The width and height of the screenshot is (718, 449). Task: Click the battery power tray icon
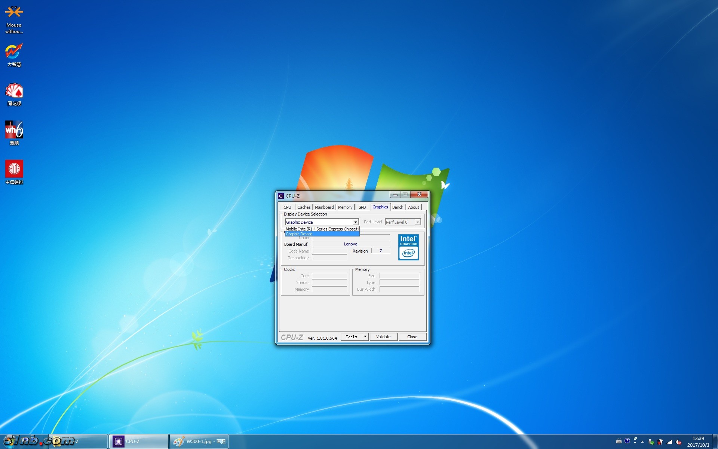click(660, 442)
